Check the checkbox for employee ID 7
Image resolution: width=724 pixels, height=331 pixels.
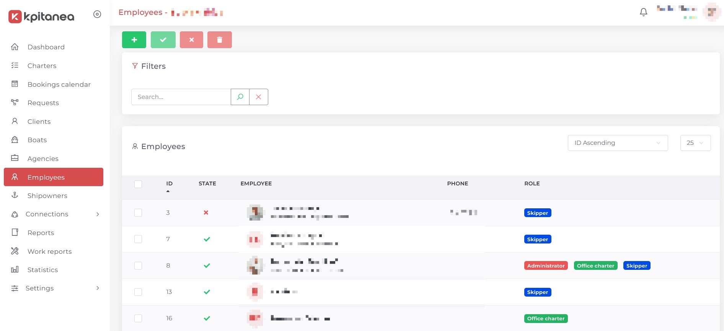(x=138, y=239)
